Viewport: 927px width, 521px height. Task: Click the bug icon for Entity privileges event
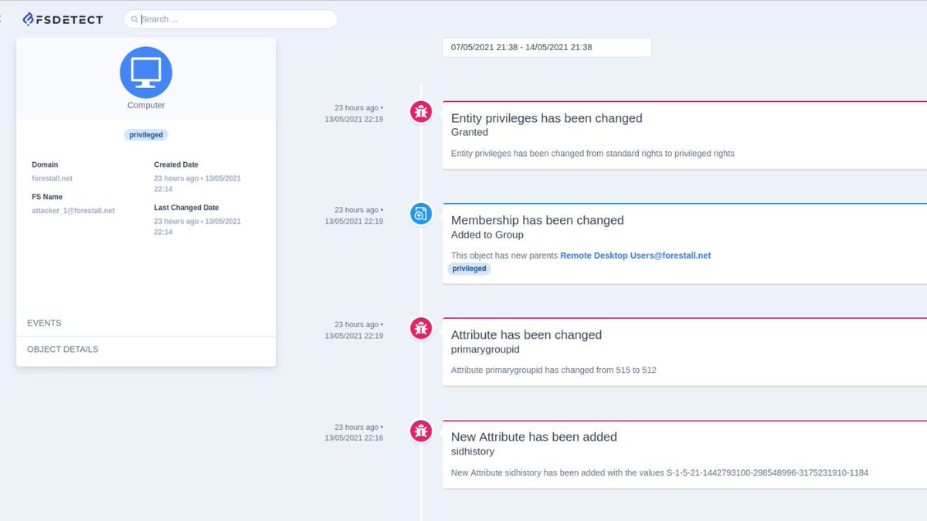(x=421, y=112)
